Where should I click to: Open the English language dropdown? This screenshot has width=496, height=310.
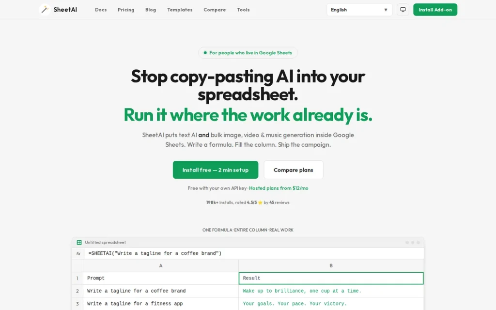pyautogui.click(x=359, y=10)
